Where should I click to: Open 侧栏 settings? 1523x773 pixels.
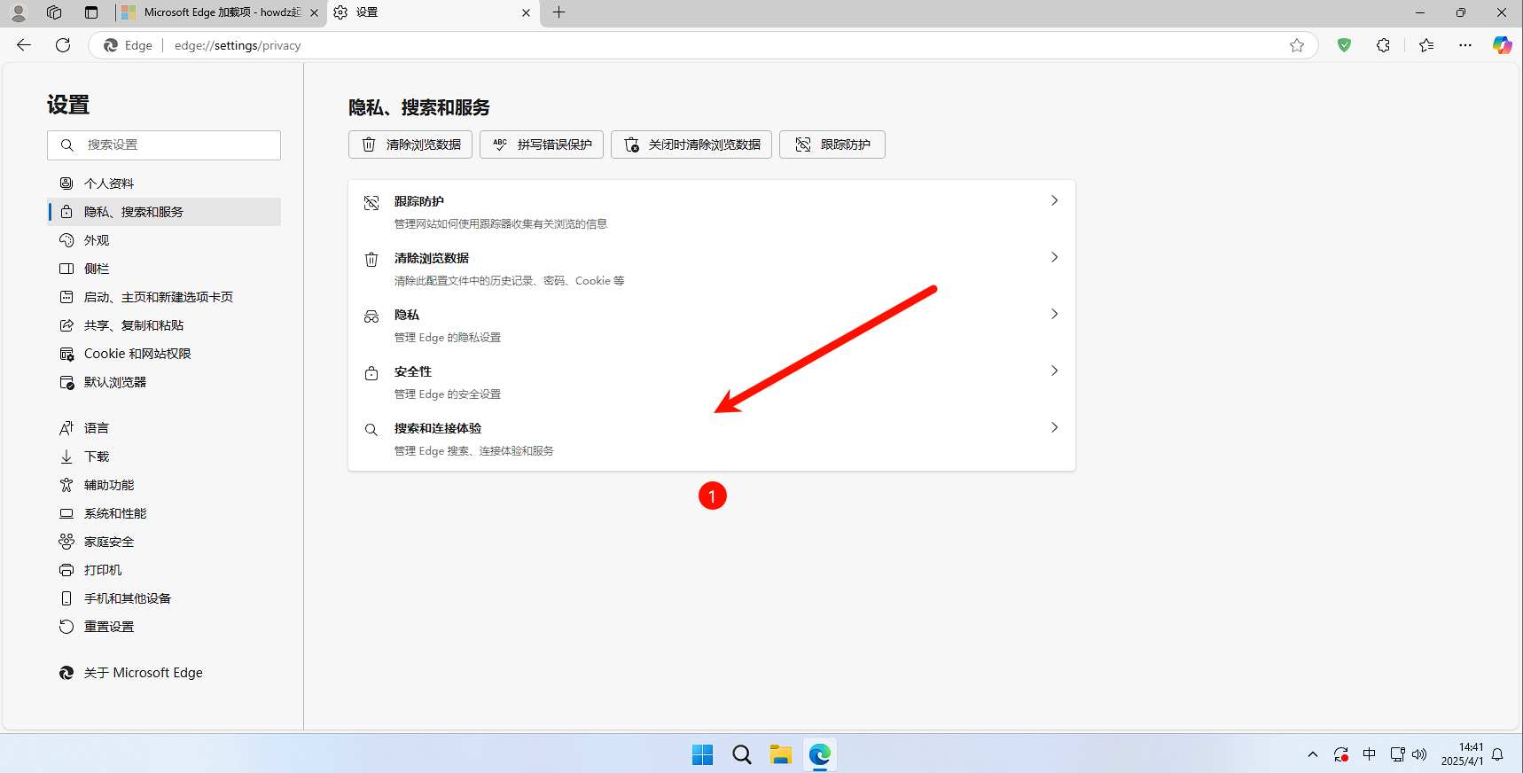(164, 269)
